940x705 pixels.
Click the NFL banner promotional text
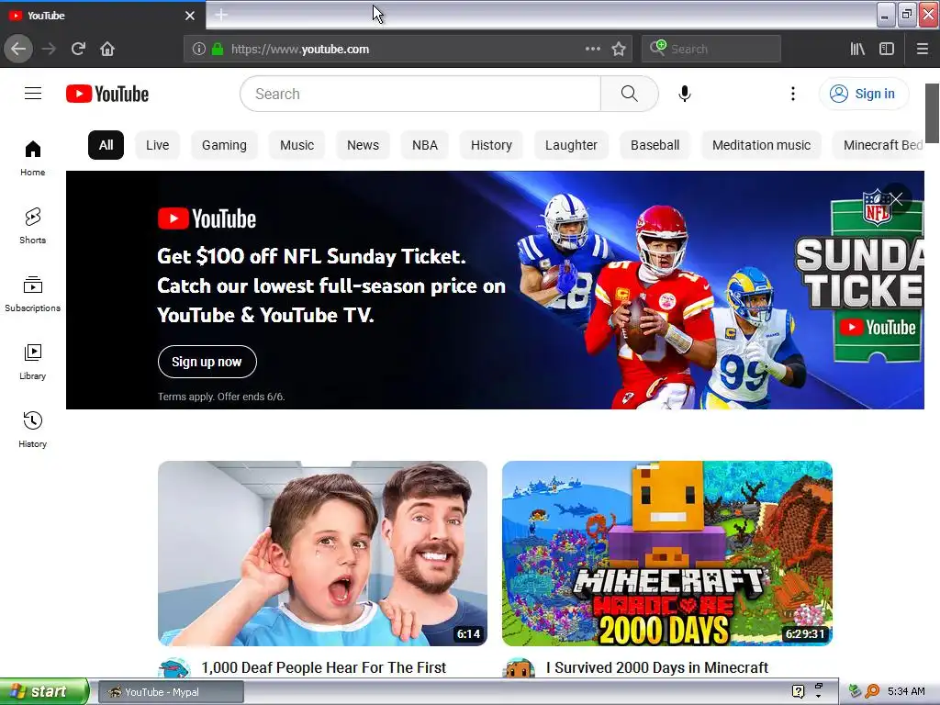[330, 286]
